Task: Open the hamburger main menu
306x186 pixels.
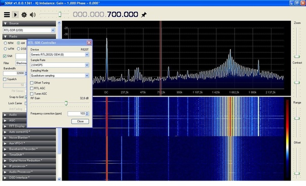Action: point(7,15)
